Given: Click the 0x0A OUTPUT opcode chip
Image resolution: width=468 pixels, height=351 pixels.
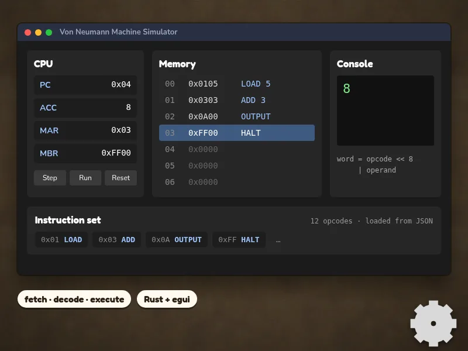Looking at the screenshot, I should [177, 240].
